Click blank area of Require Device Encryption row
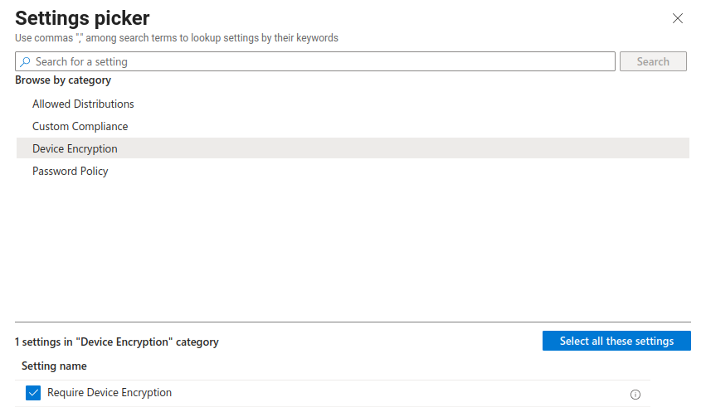 point(398,393)
